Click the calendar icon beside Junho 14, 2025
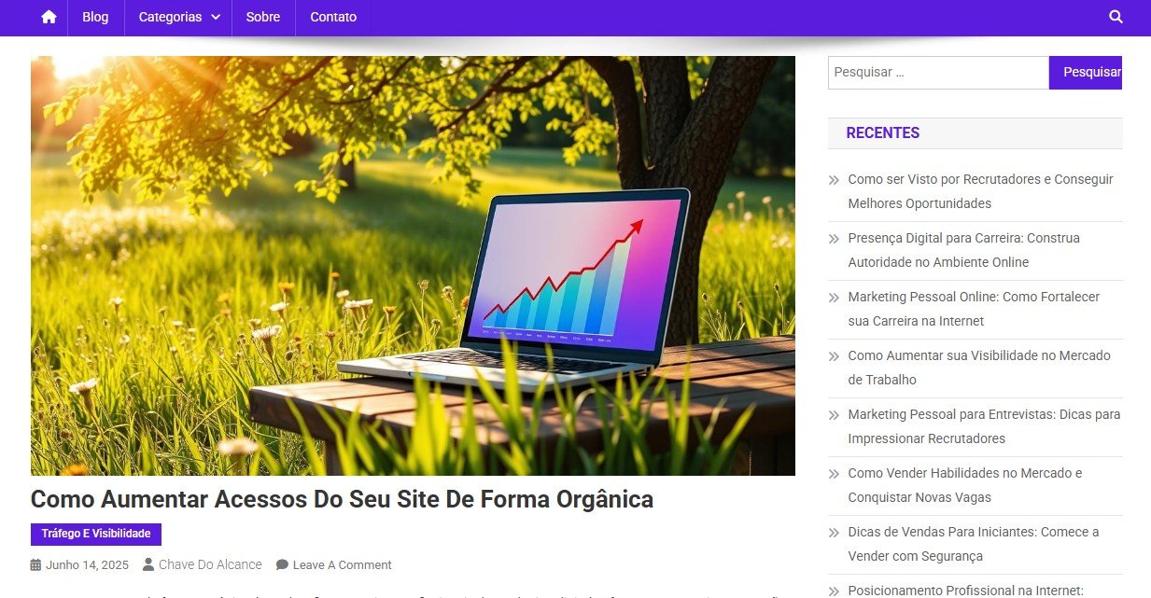This screenshot has width=1151, height=598. (36, 564)
